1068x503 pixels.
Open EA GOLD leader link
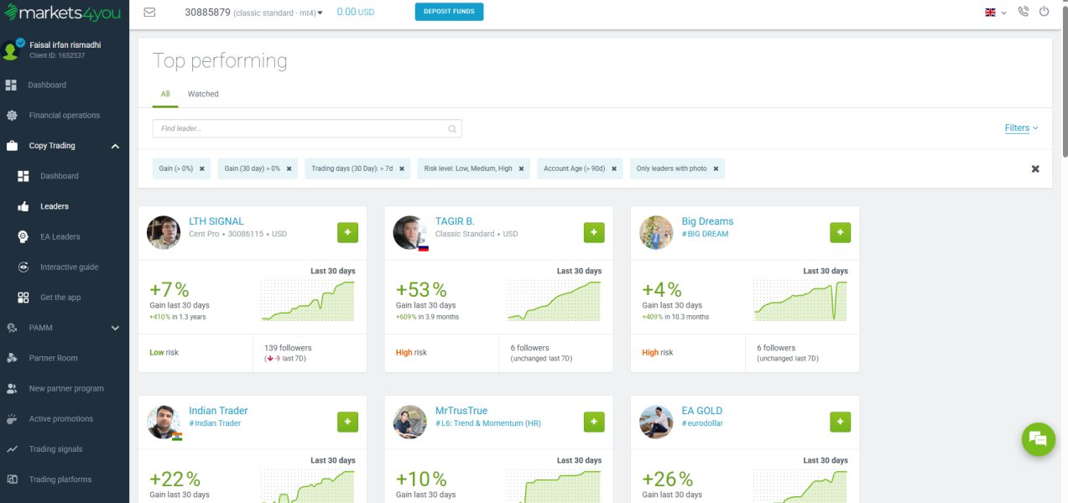click(x=701, y=411)
